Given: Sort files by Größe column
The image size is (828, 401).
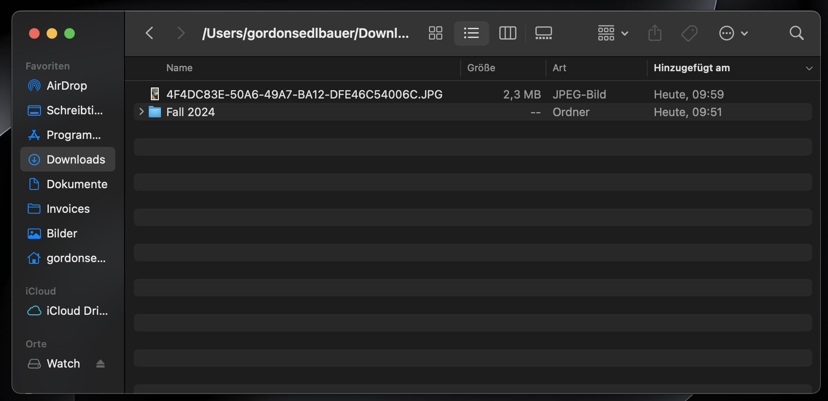Looking at the screenshot, I should click(x=481, y=68).
